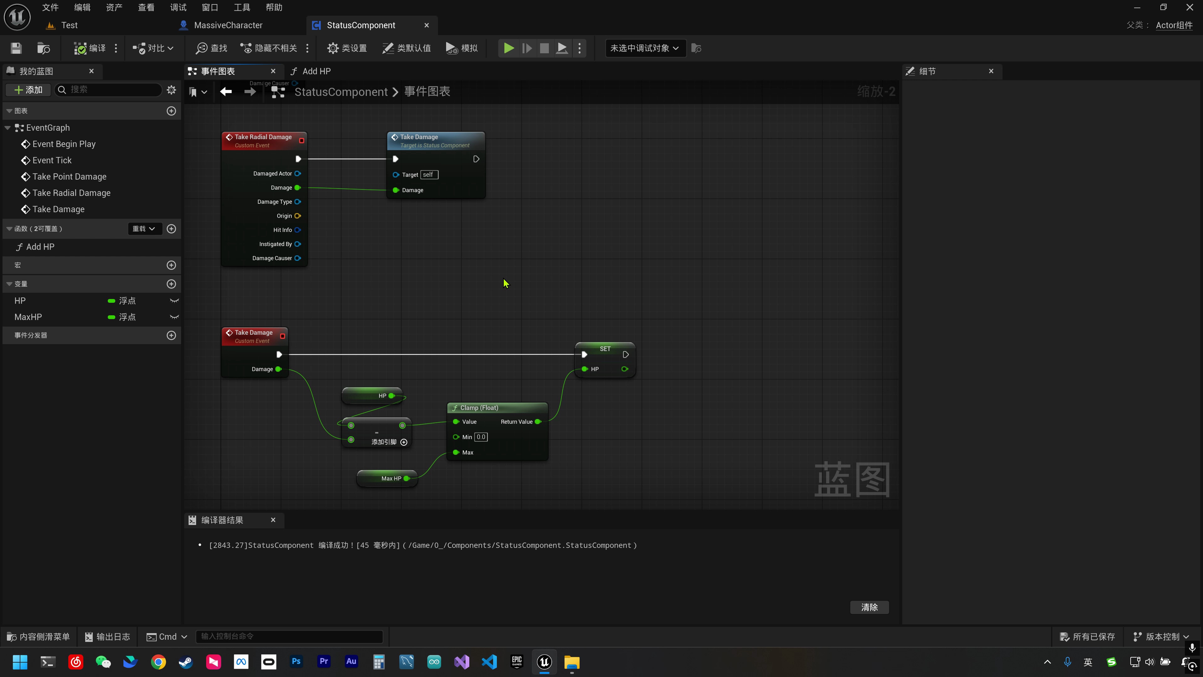Navigate forward in graph history
Screen dimensions: 1203x677
tap(250, 92)
